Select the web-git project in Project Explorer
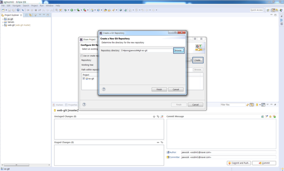284x171 pixels. pyautogui.click(x=19, y=25)
